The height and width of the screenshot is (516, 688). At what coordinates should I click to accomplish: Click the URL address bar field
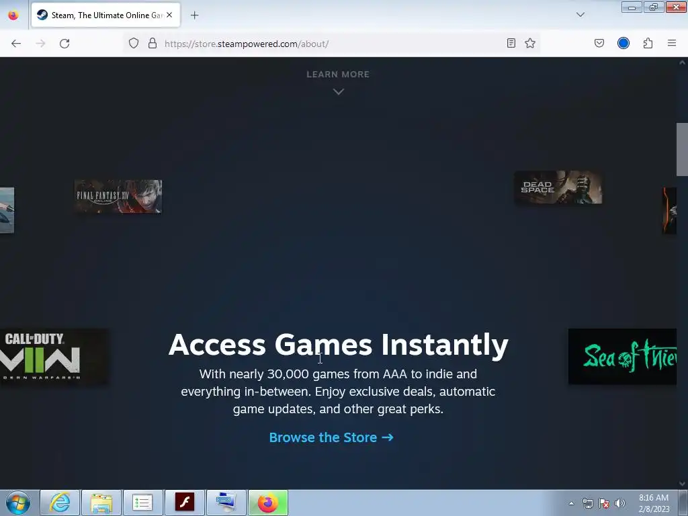tap(331, 44)
